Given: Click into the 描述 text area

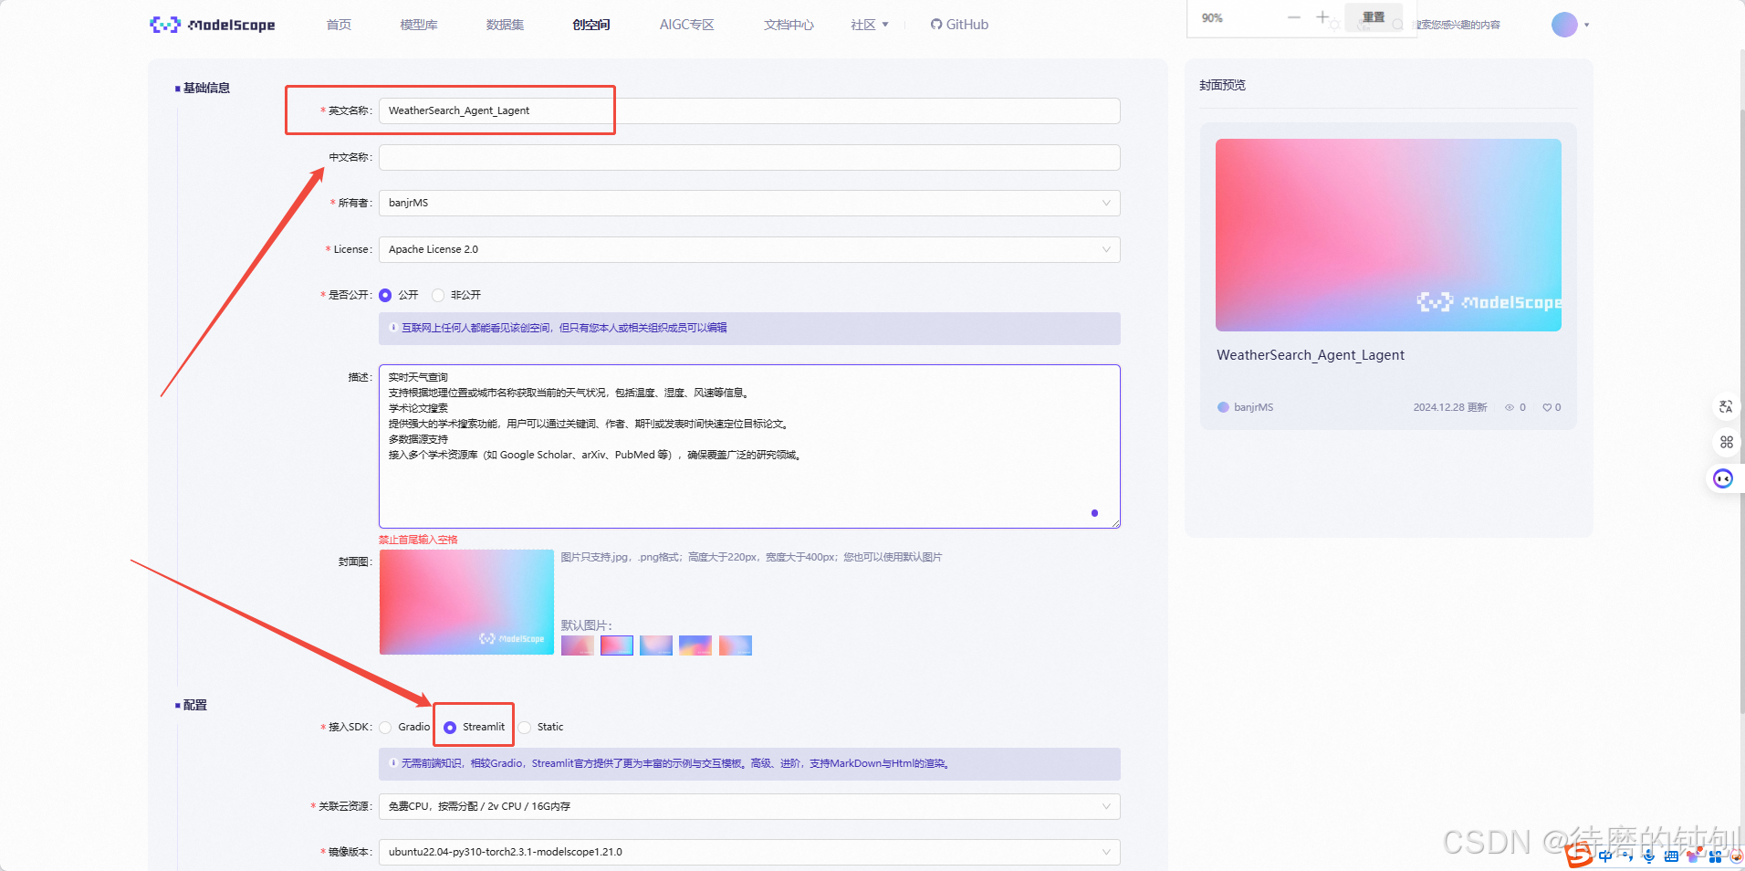Looking at the screenshot, I should 749,446.
